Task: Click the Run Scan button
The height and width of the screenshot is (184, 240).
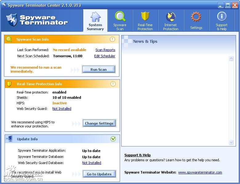Action: (x=98, y=69)
